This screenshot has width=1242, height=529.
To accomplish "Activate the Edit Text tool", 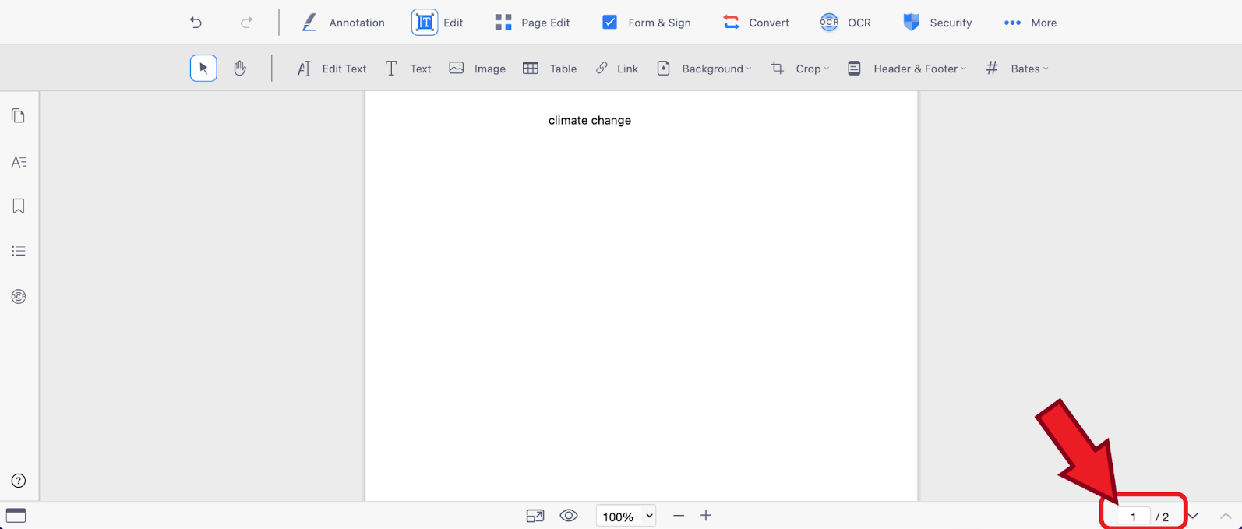I will pos(332,69).
